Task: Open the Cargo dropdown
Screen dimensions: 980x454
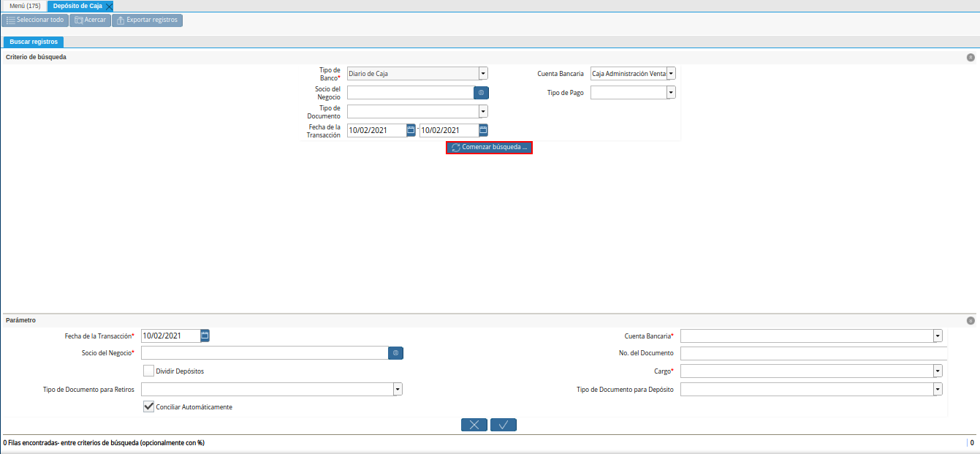Action: pyautogui.click(x=938, y=371)
